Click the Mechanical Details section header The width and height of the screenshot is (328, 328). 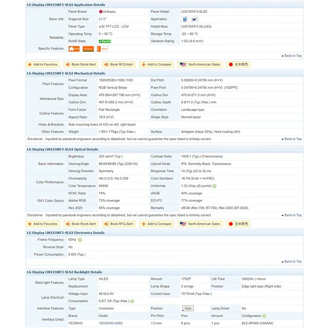point(164,73)
